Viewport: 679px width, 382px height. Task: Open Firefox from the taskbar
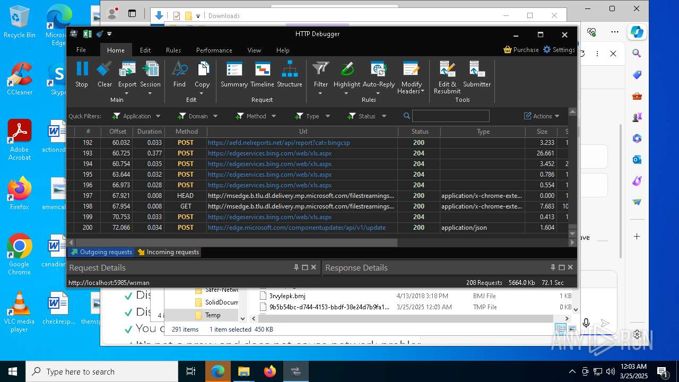pyautogui.click(x=270, y=371)
